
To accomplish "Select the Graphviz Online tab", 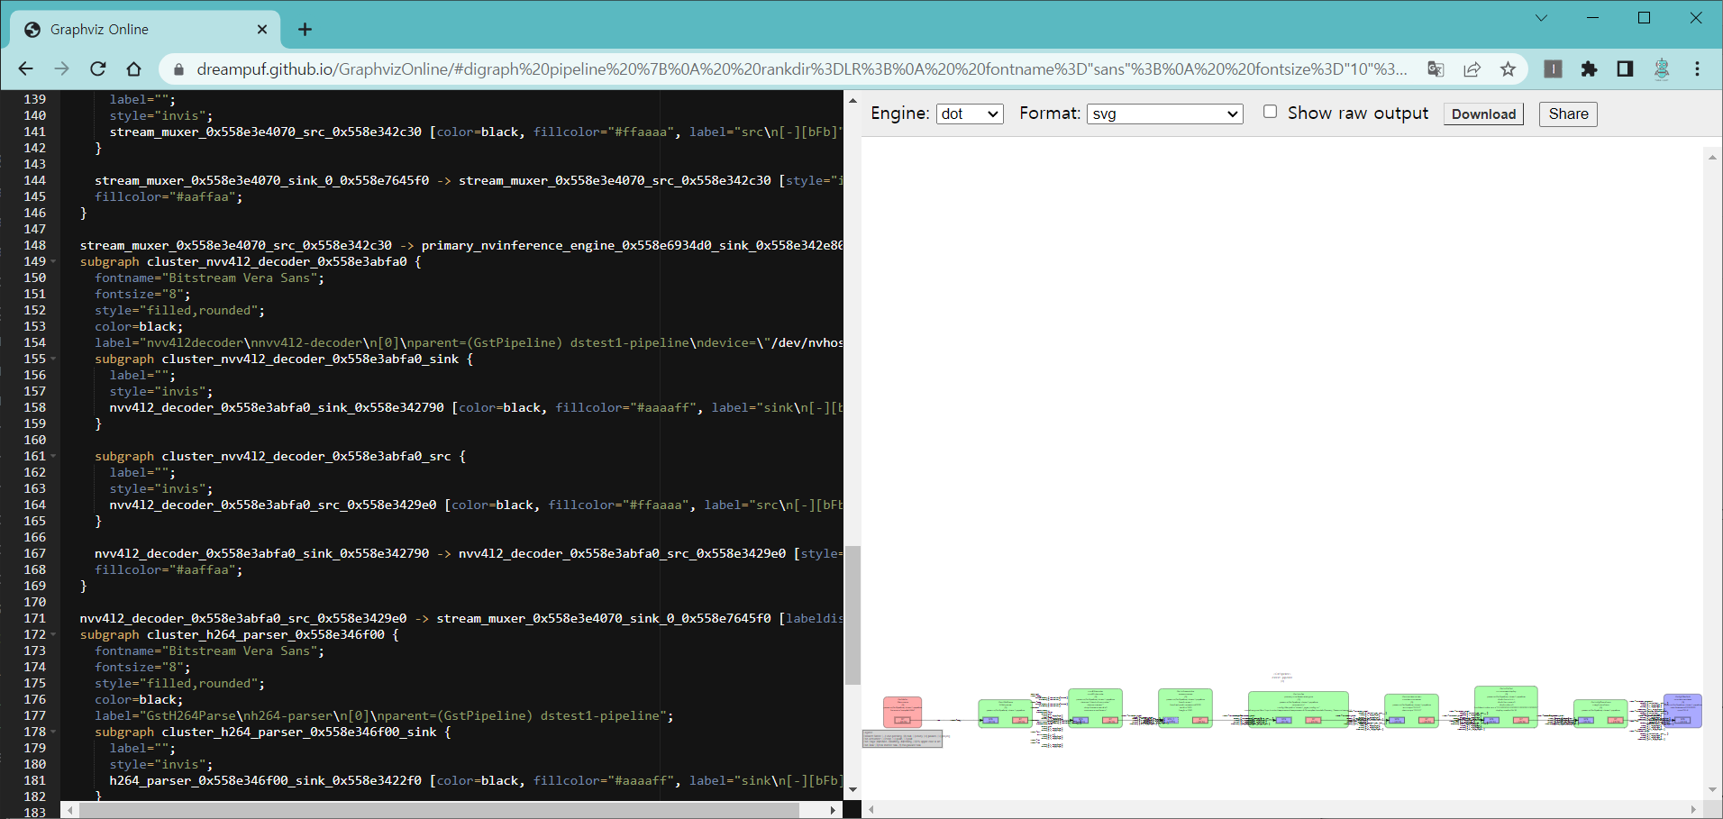I will click(x=146, y=30).
